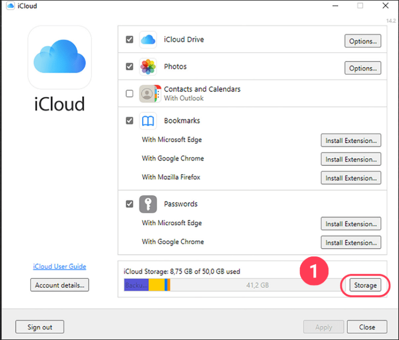Uncheck the iCloud Drive checkbox

tap(129, 39)
